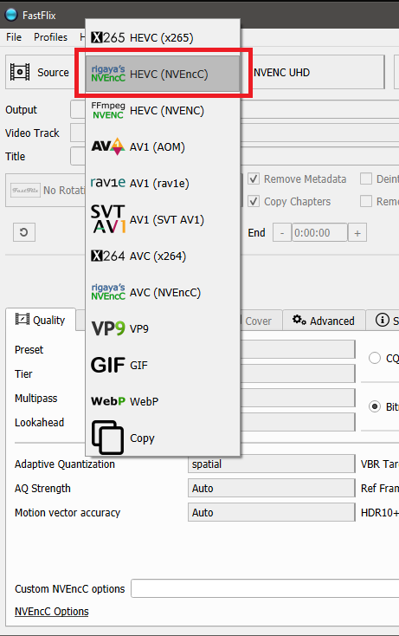Image resolution: width=399 pixels, height=636 pixels.
Task: Click the WebP logo icon
Action: pos(107,401)
